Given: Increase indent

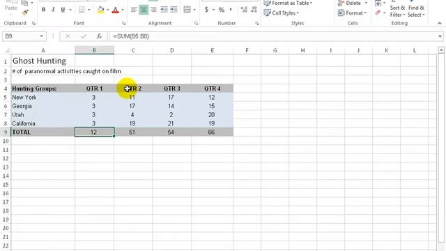Looking at the screenshot, I should coord(174,10).
